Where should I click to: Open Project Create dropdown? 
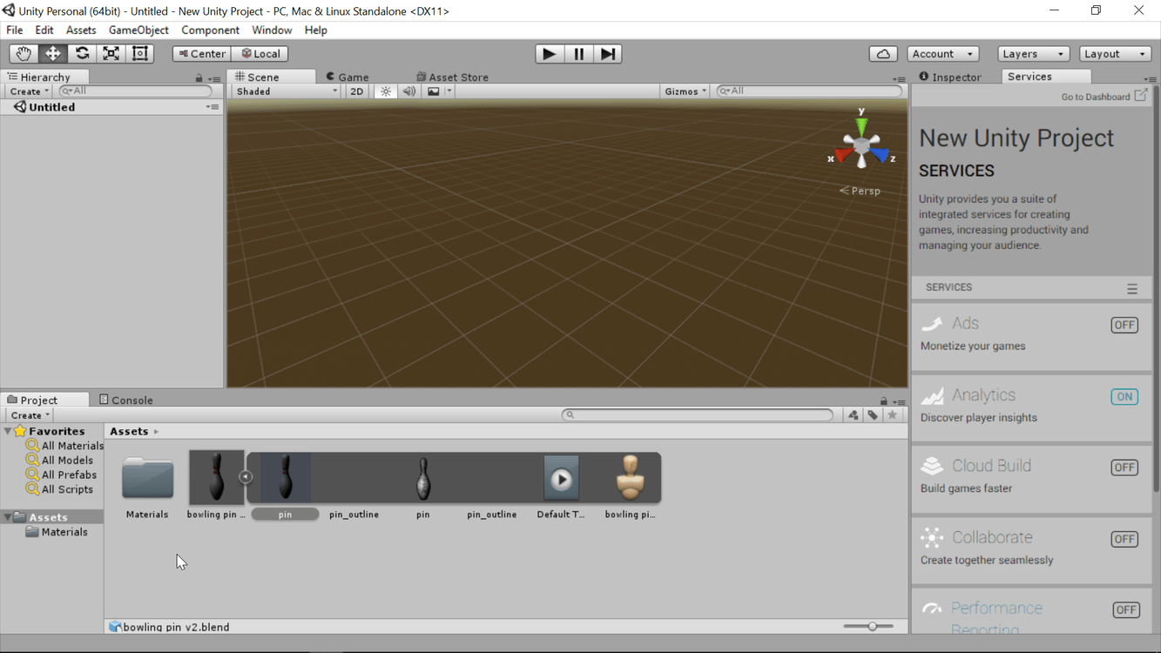tap(30, 415)
